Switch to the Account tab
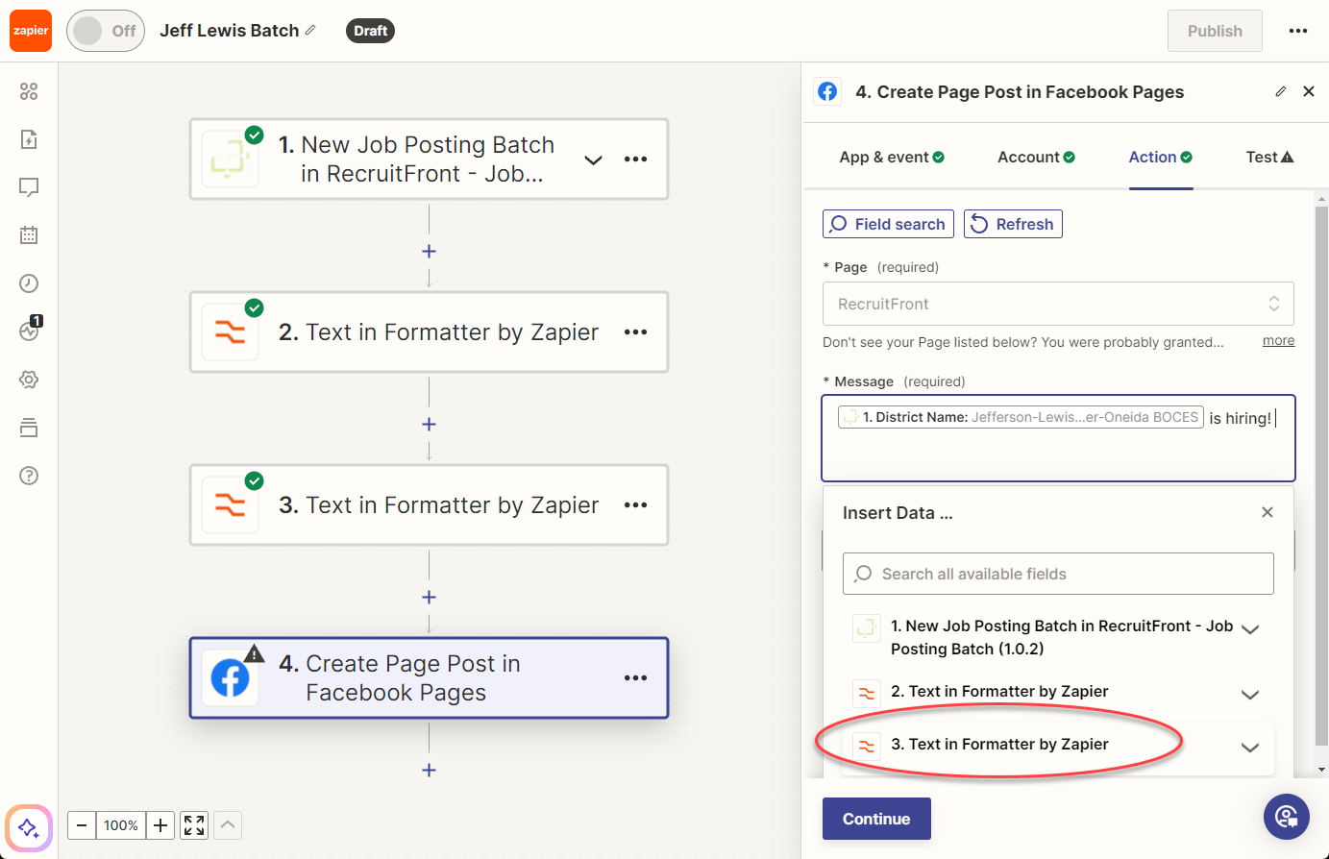1329x859 pixels. 1036,158
